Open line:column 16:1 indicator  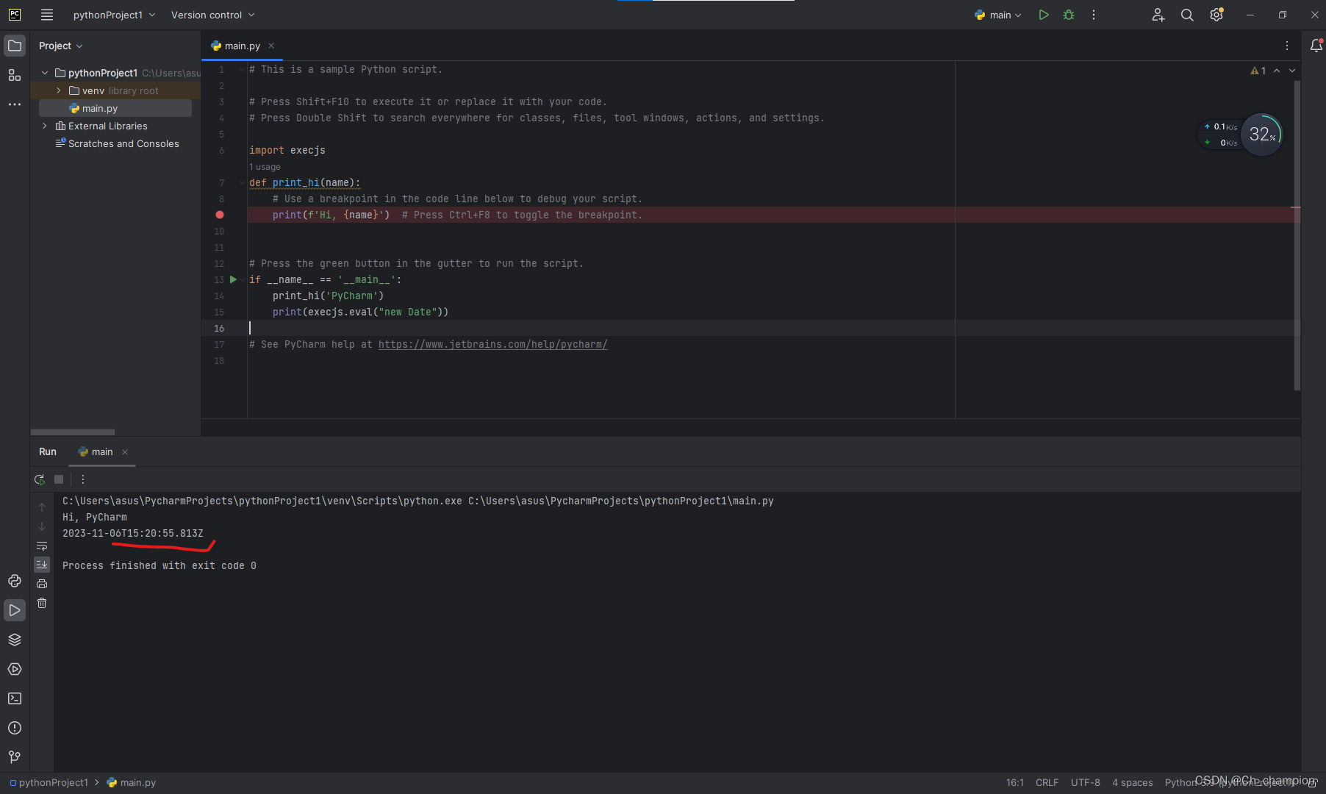(1015, 782)
